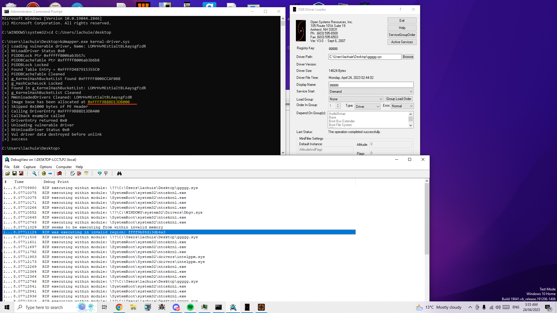Click the Browse button for Driver Path
The image size is (557, 313).
[x=408, y=57]
